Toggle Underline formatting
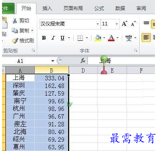The width and height of the screenshot is (159, 151). click(x=62, y=38)
